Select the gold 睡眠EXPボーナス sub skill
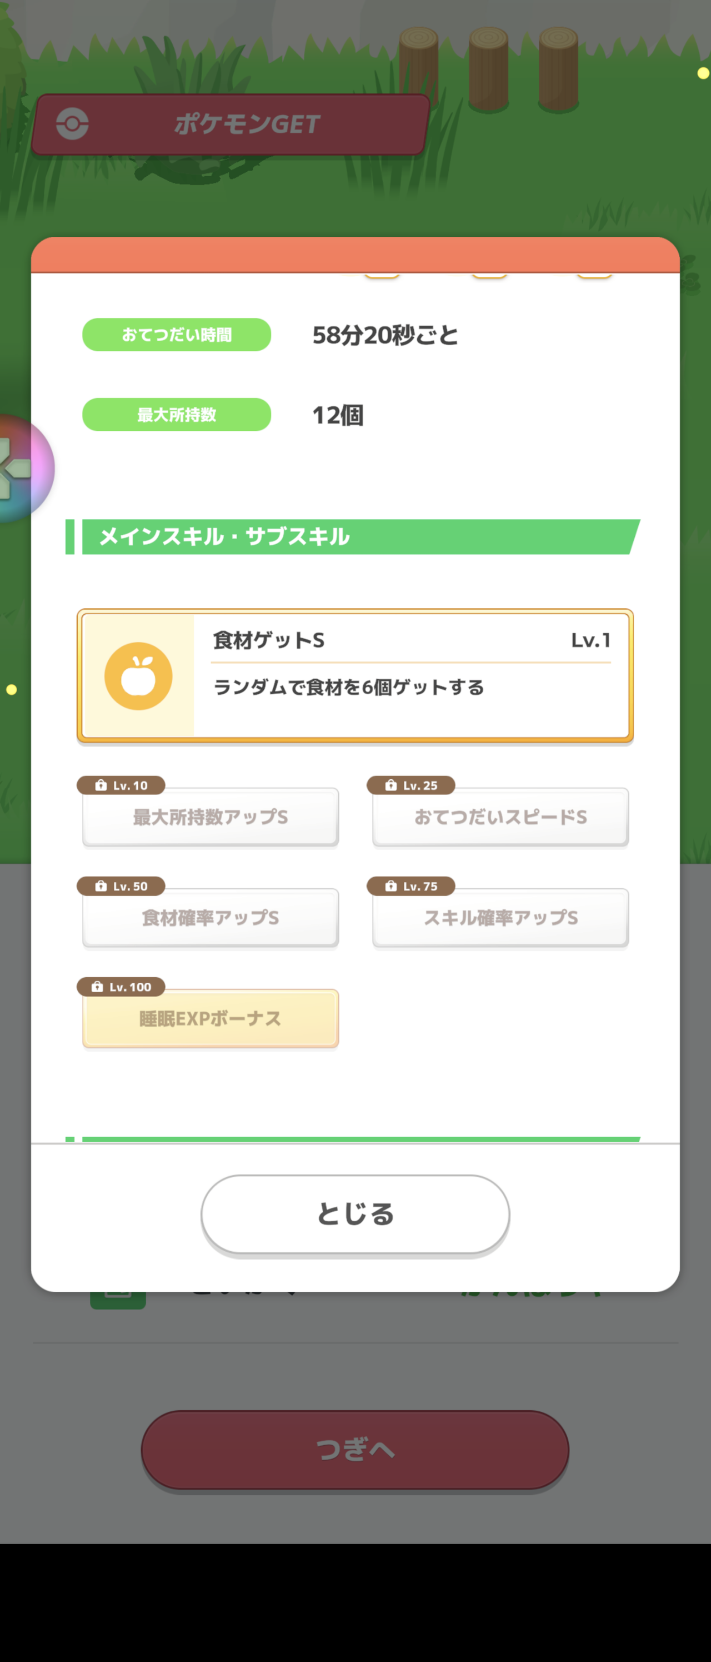 (x=210, y=1019)
